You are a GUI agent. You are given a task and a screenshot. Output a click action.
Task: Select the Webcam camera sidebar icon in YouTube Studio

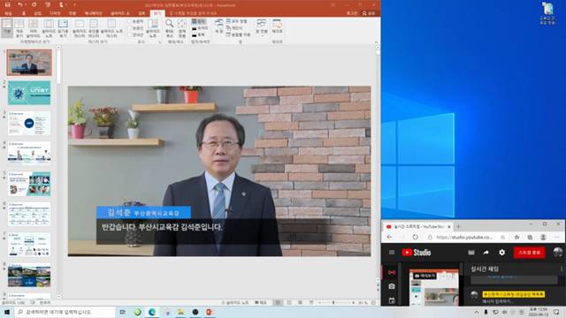coord(392,286)
